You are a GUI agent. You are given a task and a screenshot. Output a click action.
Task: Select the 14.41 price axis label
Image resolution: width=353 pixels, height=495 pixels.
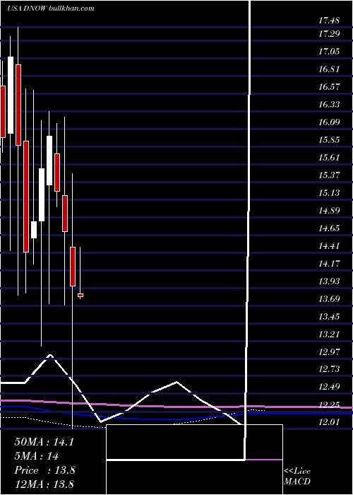329,245
